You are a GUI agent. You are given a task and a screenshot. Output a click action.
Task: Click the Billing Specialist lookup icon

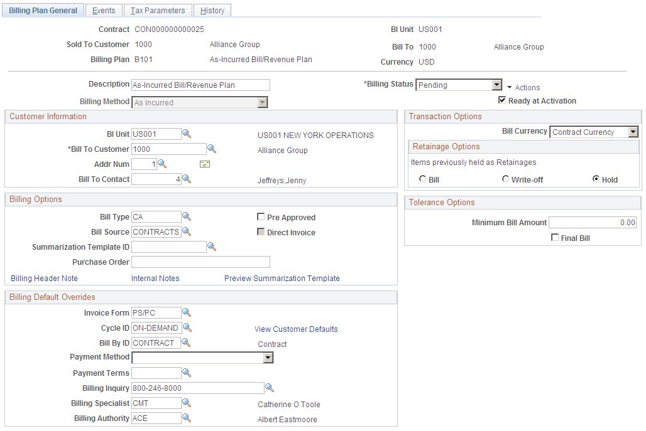(x=187, y=403)
